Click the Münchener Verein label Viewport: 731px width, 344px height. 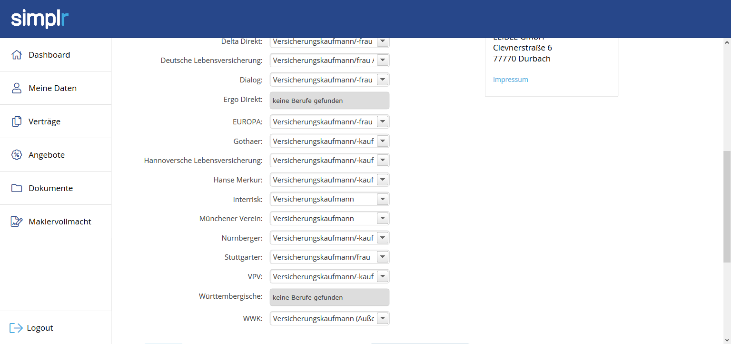coord(231,219)
